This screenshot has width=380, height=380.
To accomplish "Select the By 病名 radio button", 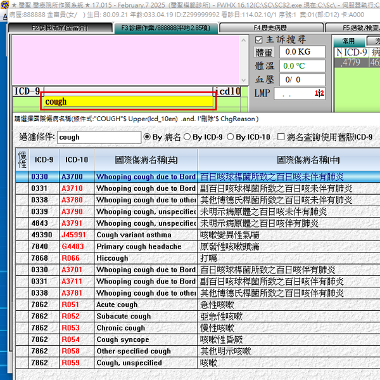I will tap(148, 137).
